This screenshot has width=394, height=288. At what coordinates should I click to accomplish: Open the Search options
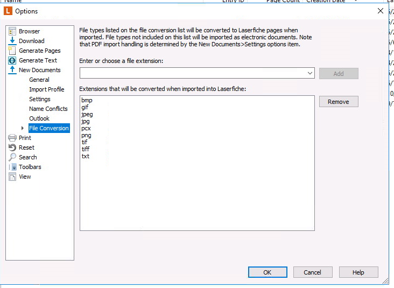(27, 157)
